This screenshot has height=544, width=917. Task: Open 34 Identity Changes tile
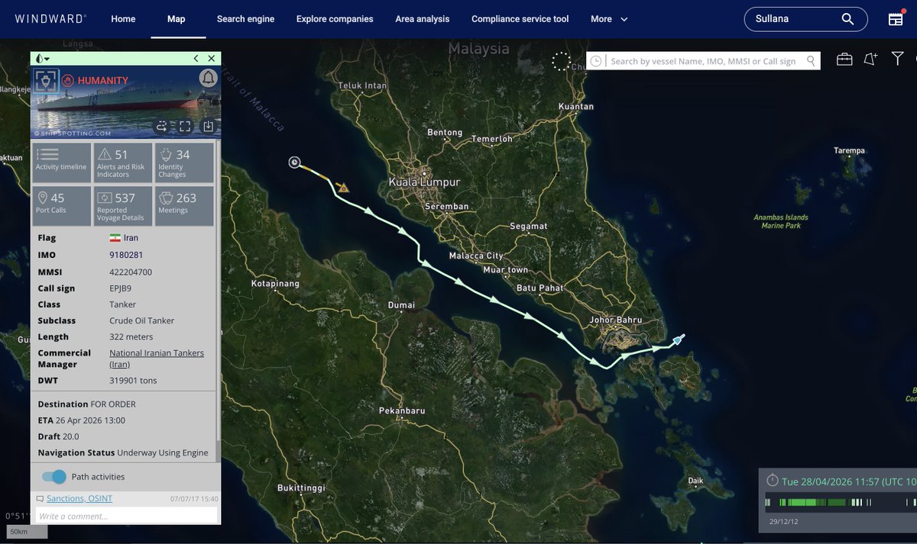click(183, 163)
